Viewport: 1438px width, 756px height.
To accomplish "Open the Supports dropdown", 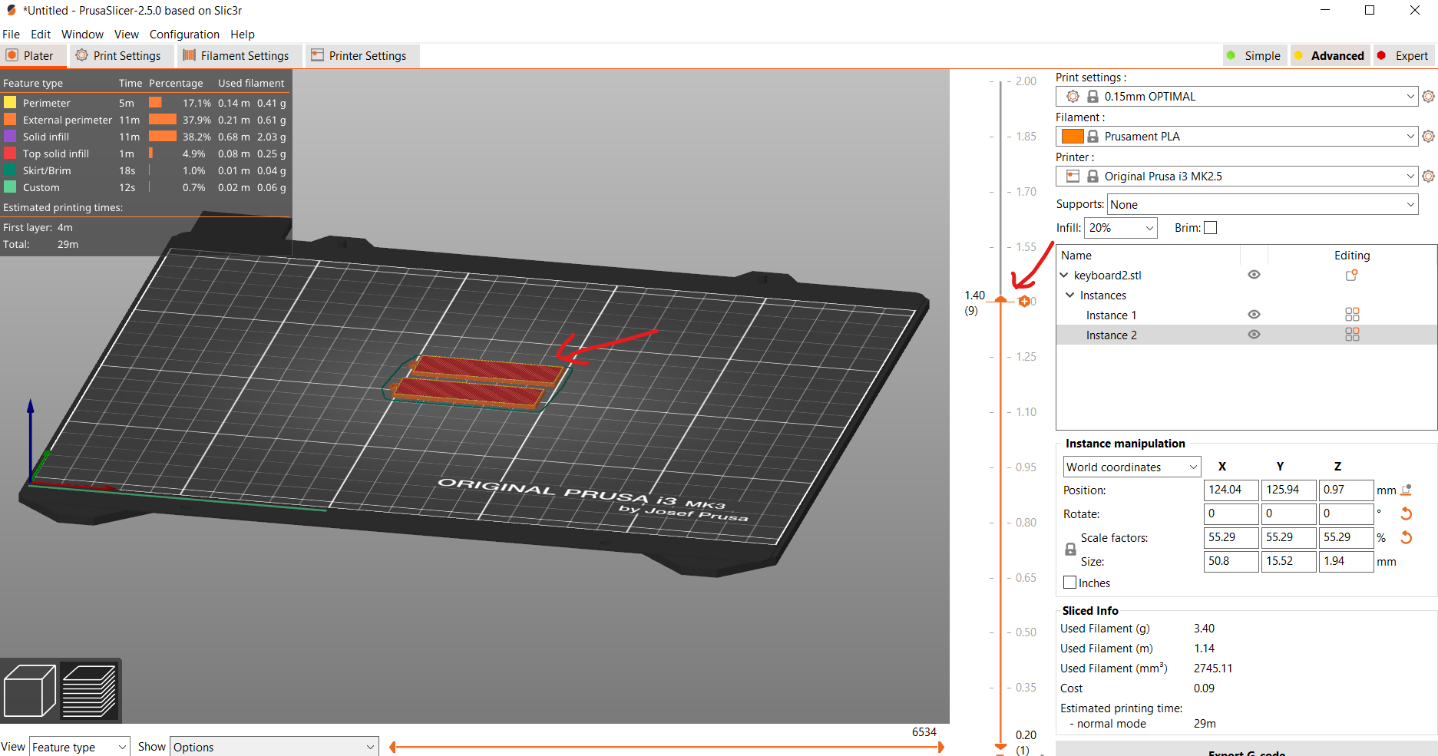I will (1262, 205).
